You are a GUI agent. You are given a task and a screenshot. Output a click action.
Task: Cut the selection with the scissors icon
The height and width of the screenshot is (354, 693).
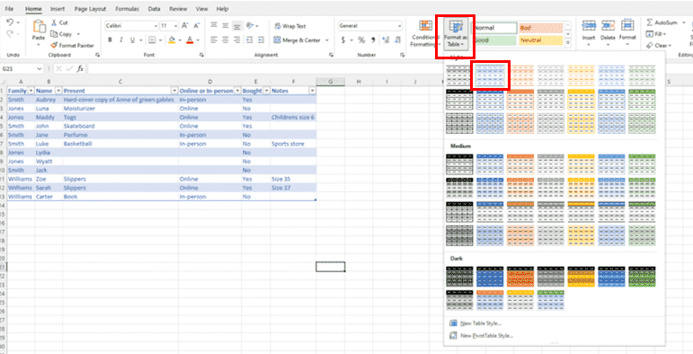[x=54, y=22]
